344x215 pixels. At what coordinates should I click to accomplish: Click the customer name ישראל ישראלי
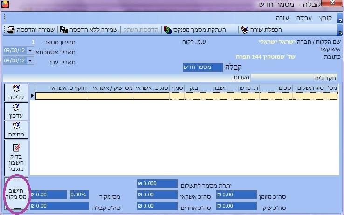277,42
